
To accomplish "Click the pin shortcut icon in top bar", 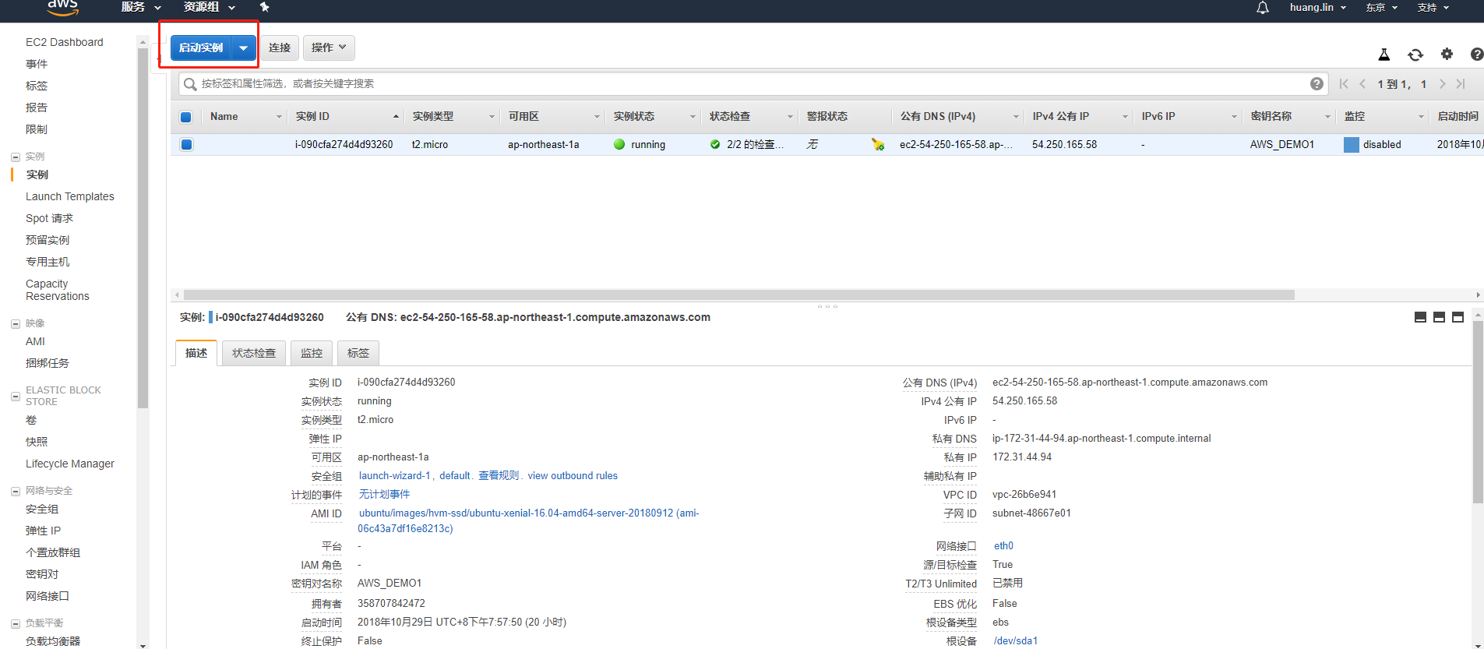I will 264,7.
